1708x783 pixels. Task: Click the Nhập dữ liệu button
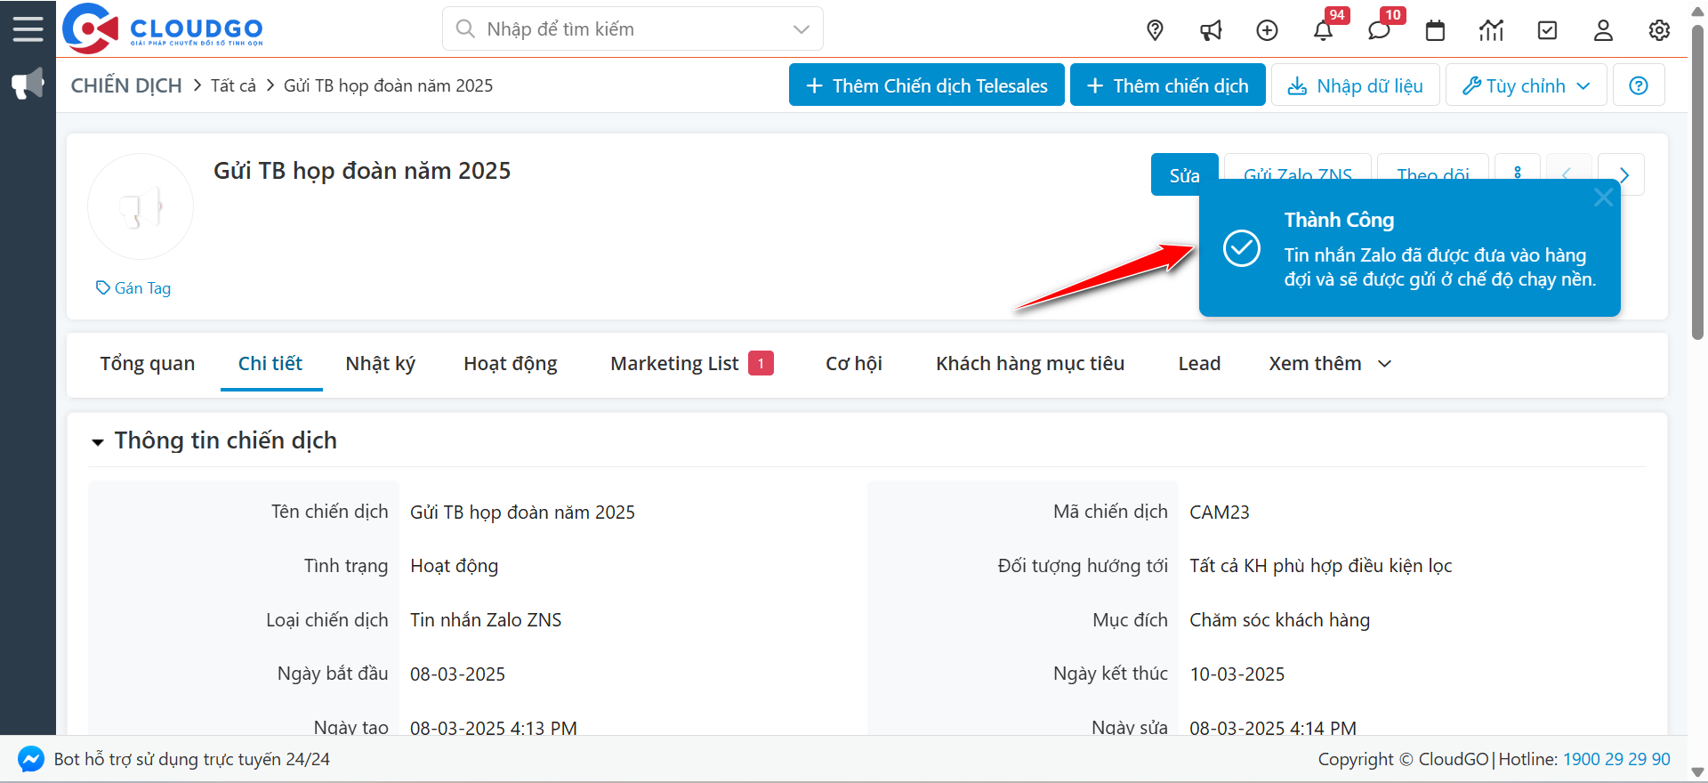coord(1355,85)
